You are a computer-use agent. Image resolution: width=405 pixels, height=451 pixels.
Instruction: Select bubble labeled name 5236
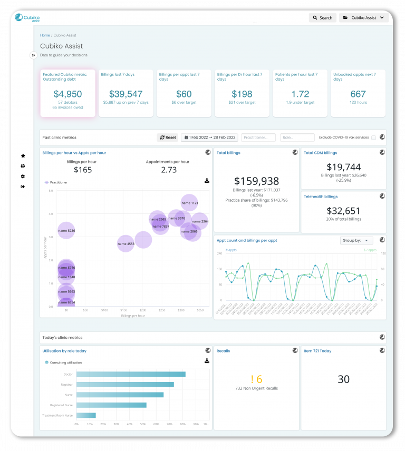(x=66, y=230)
